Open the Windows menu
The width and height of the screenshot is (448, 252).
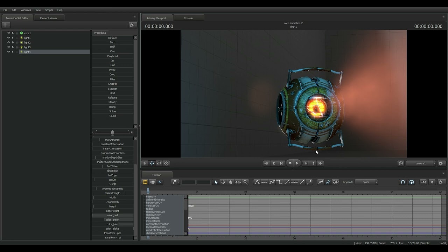[26, 10]
